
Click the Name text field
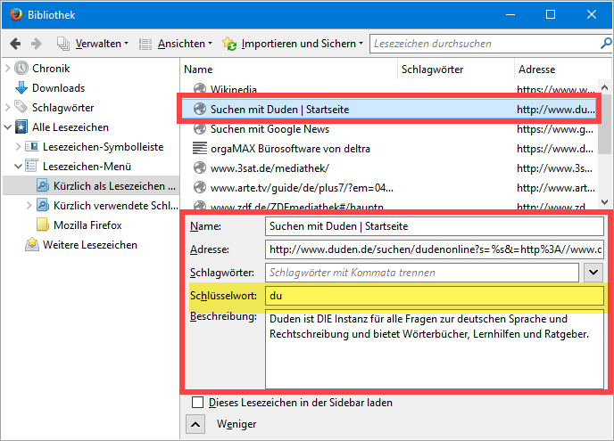point(435,226)
